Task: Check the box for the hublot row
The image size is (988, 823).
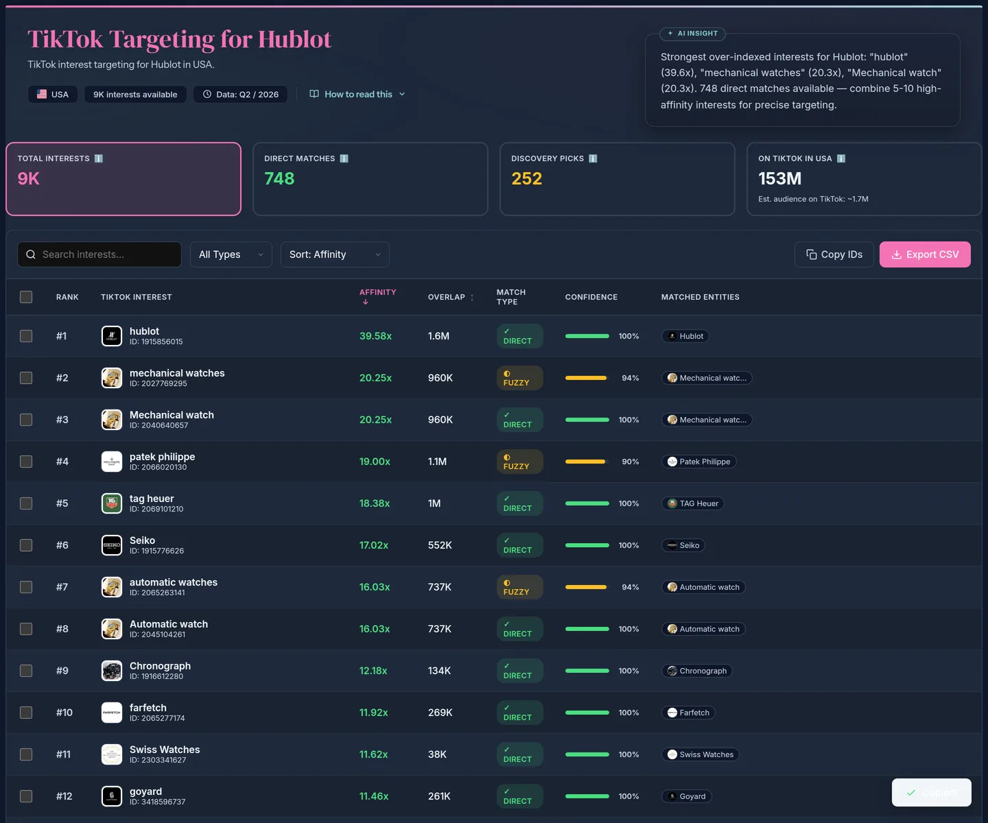Action: (26, 336)
